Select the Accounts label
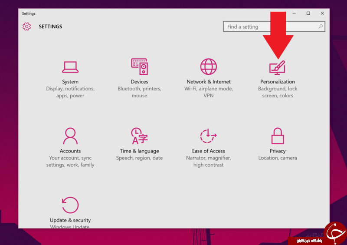 coord(70,151)
